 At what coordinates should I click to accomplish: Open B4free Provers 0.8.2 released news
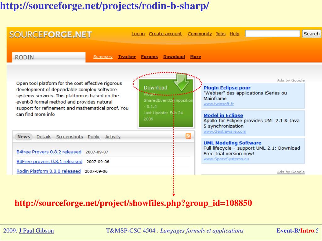tap(49, 152)
